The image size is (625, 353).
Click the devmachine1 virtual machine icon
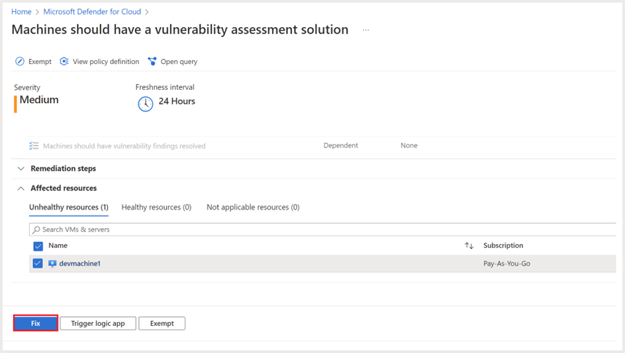(x=52, y=264)
